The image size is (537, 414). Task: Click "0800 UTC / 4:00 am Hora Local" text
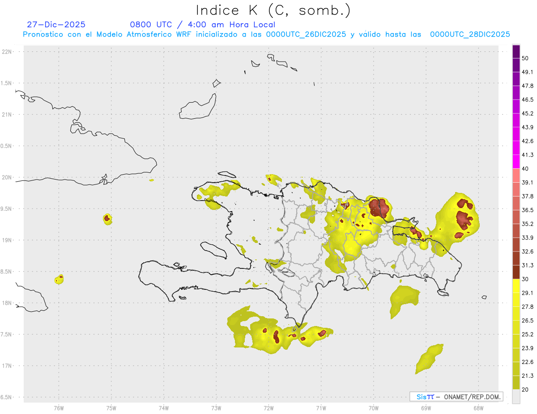point(202,25)
